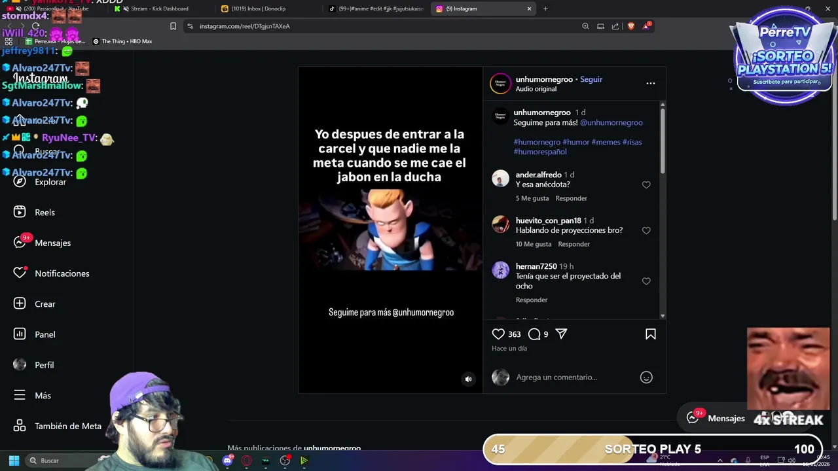Reply to huevito_con_pan18 via Responder
This screenshot has width=838, height=471.
pyautogui.click(x=574, y=244)
